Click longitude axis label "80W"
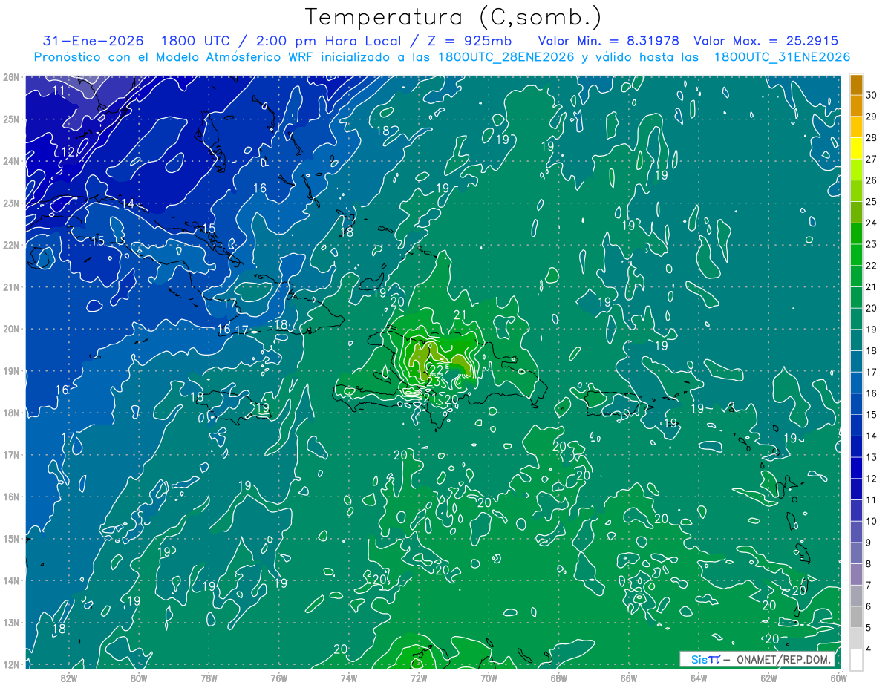Image resolution: width=891 pixels, height=688 pixels. pos(139,678)
